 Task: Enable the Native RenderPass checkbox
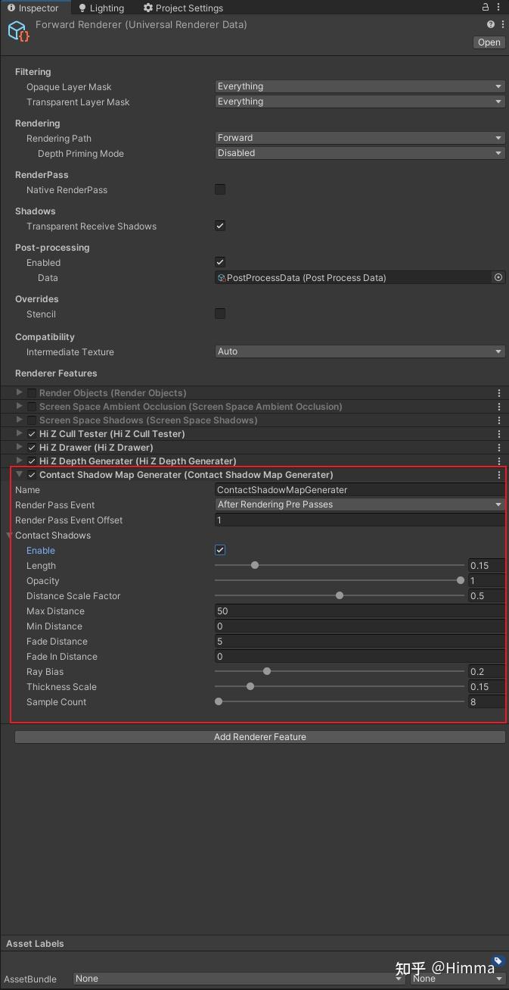(x=219, y=189)
